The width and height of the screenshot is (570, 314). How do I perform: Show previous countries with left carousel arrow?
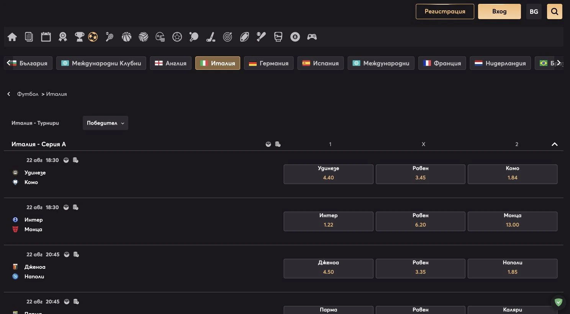pos(8,63)
